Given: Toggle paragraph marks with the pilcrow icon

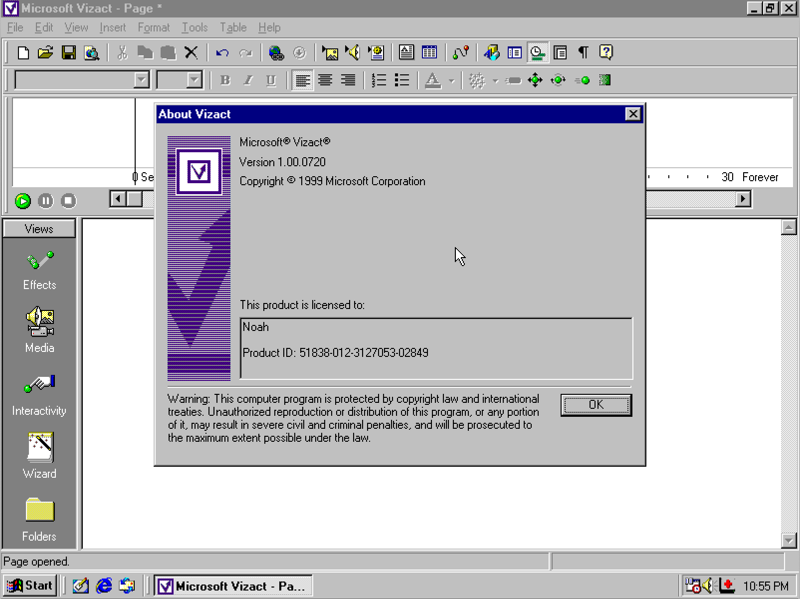Looking at the screenshot, I should coord(583,52).
